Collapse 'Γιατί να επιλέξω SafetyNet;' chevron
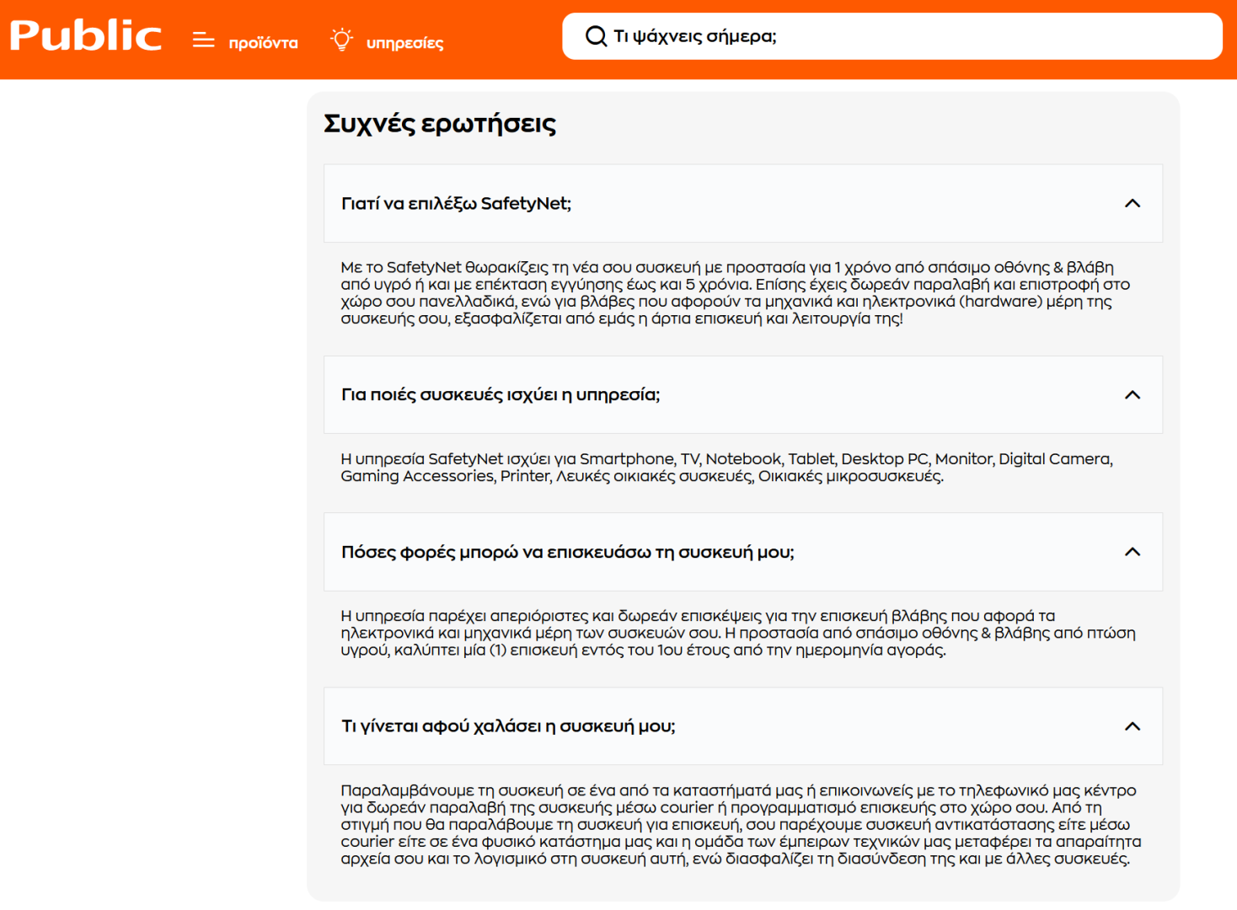 pos(1133,203)
